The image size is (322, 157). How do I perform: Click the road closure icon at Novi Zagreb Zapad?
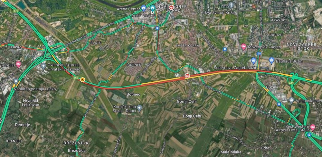(x=171, y=7)
